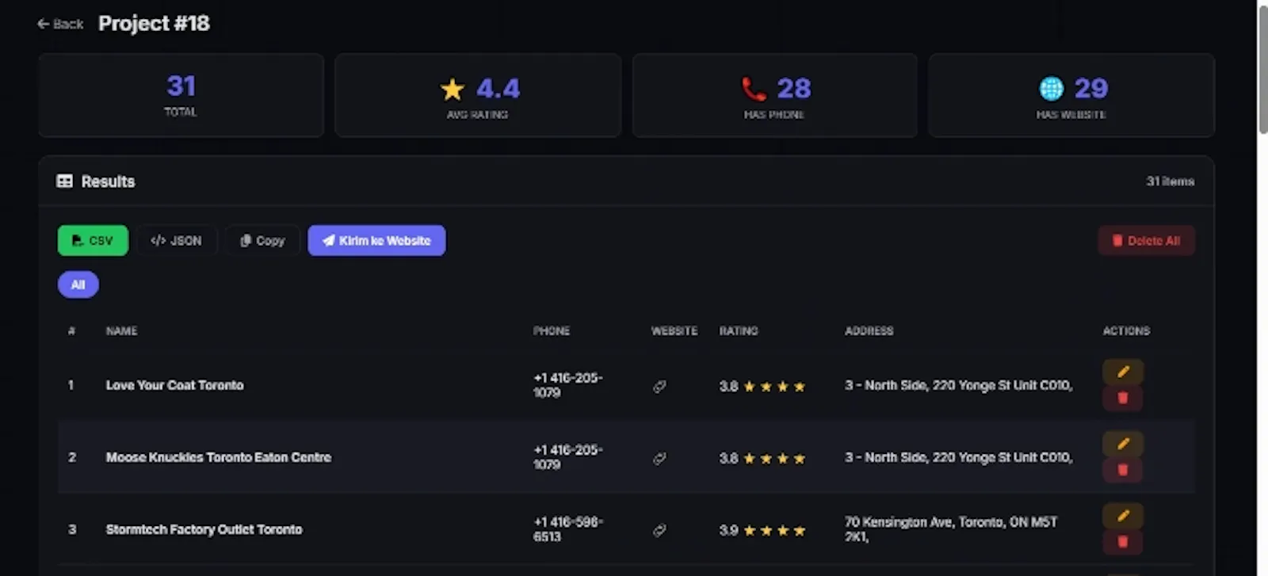Delete Love Your Coat Toronto row
The width and height of the screenshot is (1268, 576).
click(1122, 398)
